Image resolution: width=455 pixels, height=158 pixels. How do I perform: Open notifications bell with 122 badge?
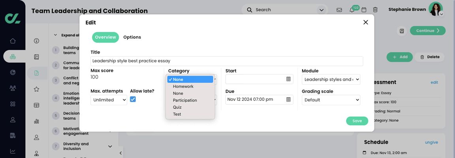(x=352, y=10)
